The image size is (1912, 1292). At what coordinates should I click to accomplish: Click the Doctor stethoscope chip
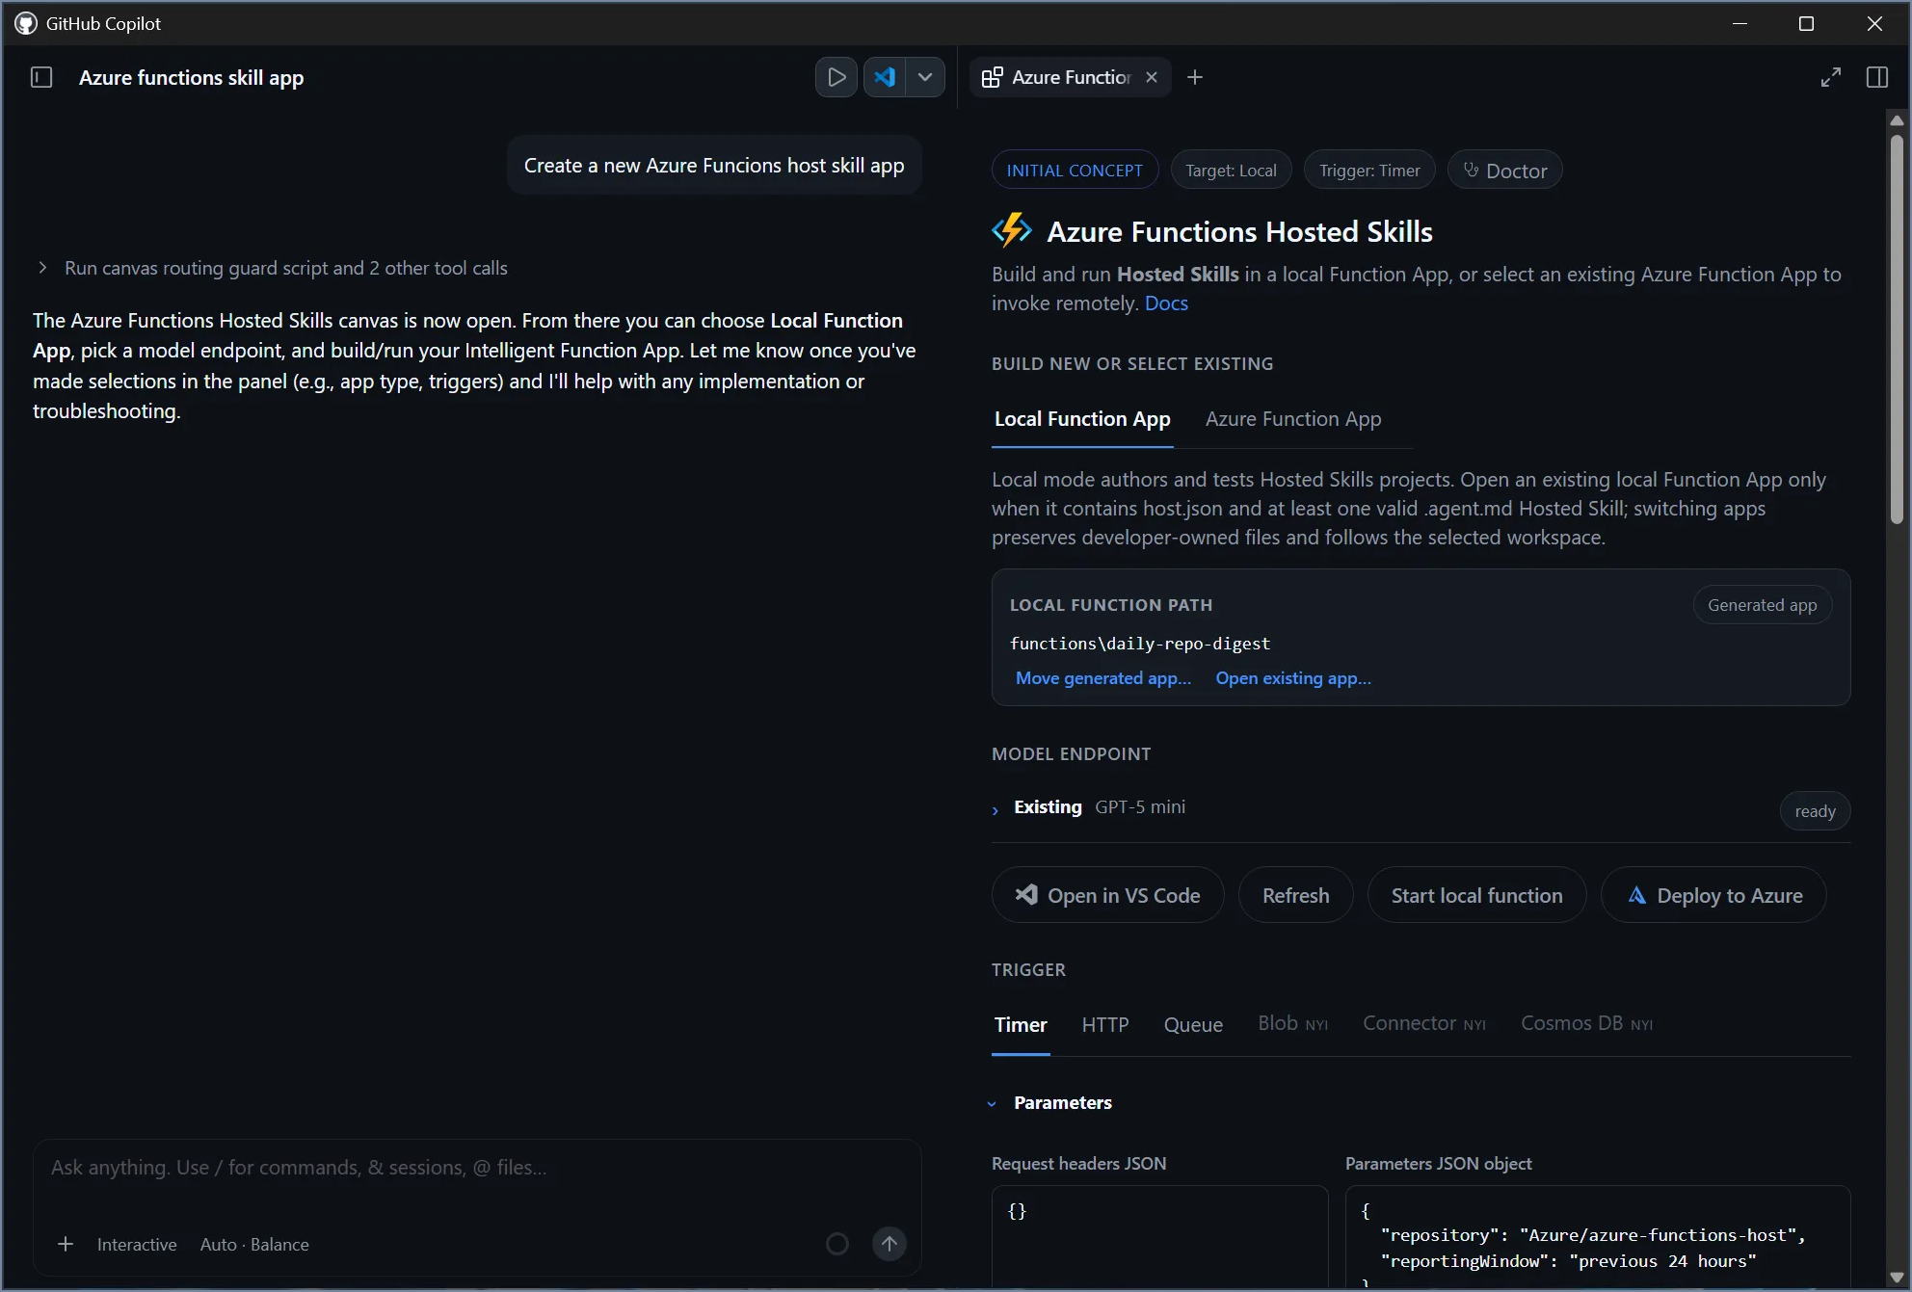tap(1504, 170)
